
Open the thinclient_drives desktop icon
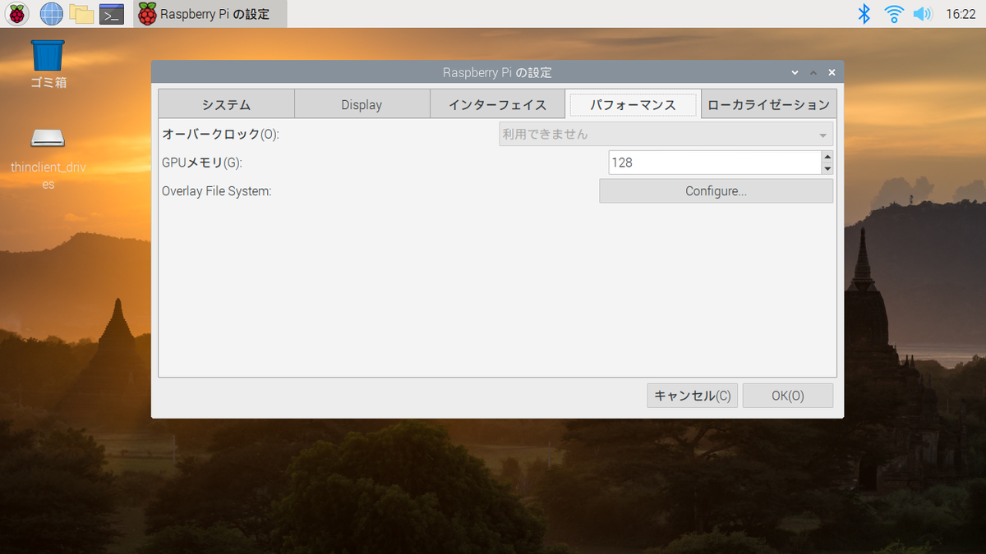[x=47, y=140]
